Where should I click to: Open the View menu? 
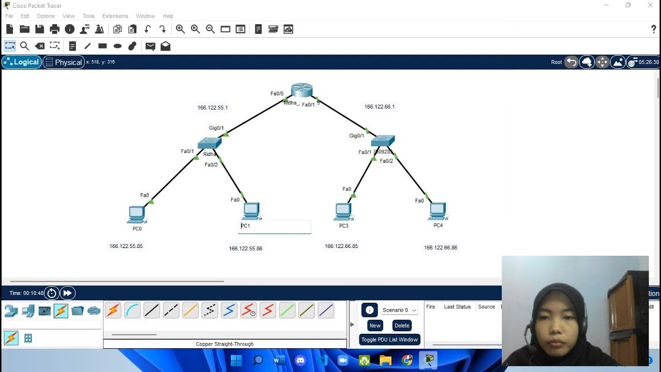click(x=69, y=16)
